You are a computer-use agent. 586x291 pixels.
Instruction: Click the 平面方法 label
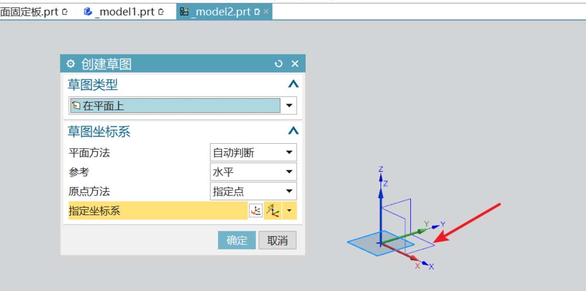pos(89,153)
